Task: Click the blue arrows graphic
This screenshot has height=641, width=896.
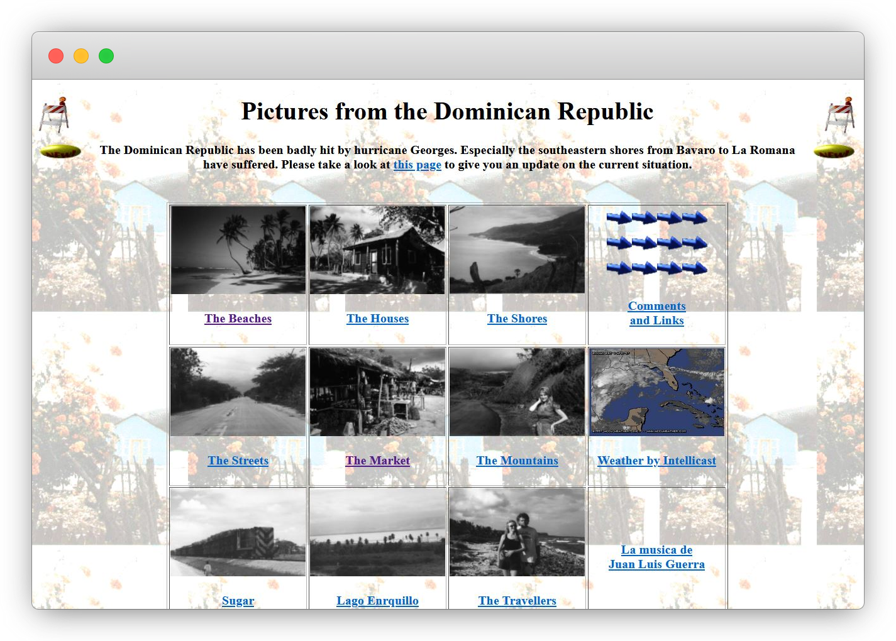Action: (656, 243)
